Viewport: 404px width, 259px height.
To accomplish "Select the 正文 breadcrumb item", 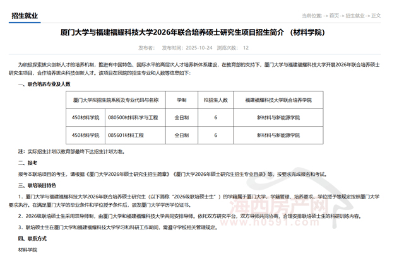I will click(376, 16).
